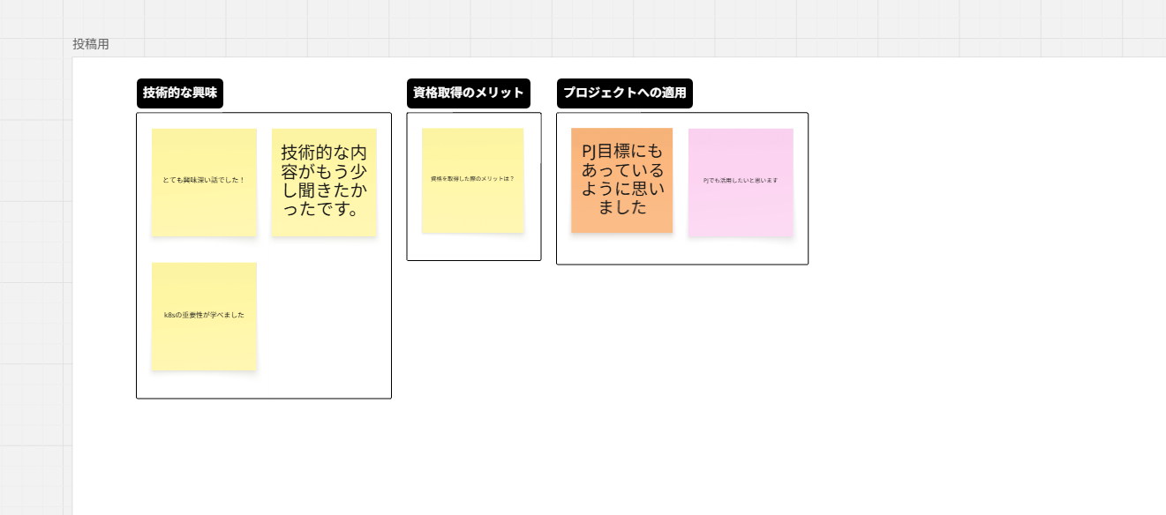Viewport: 1166px width, 515px height.
Task: Select the sticky note "資格を取得した際のメリットは？"
Action: click(x=473, y=181)
